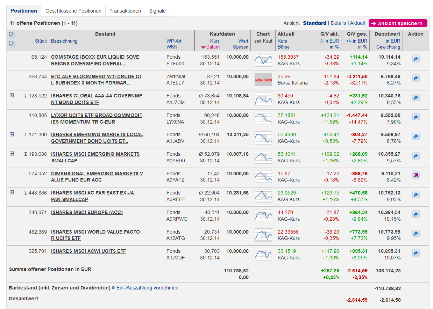Click the purple action icon for Dimensional fund

416,175
